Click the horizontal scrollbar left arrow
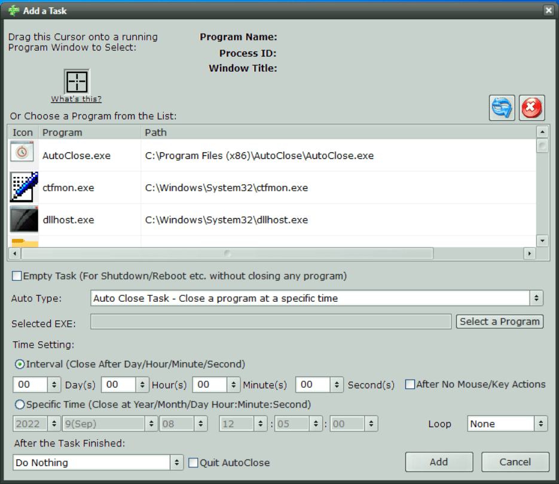The height and width of the screenshot is (484, 559). [14, 254]
